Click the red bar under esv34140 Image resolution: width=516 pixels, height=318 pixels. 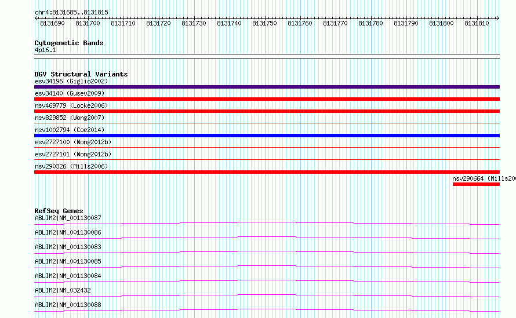click(x=267, y=99)
